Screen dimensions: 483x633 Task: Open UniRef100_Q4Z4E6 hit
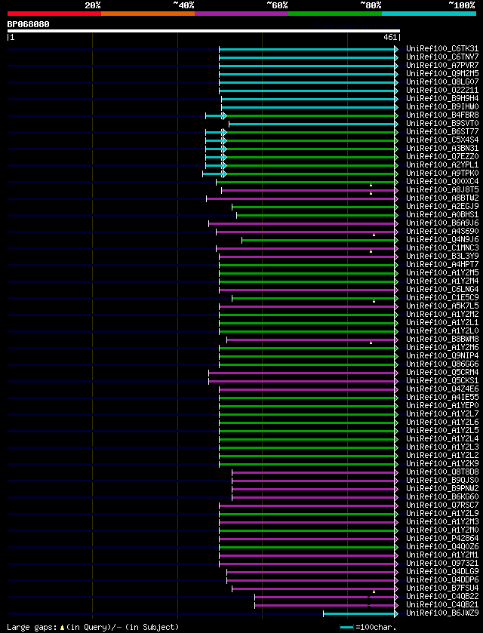click(x=442, y=389)
